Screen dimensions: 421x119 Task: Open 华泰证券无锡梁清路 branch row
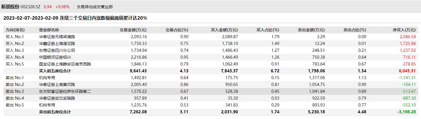pos(210,37)
